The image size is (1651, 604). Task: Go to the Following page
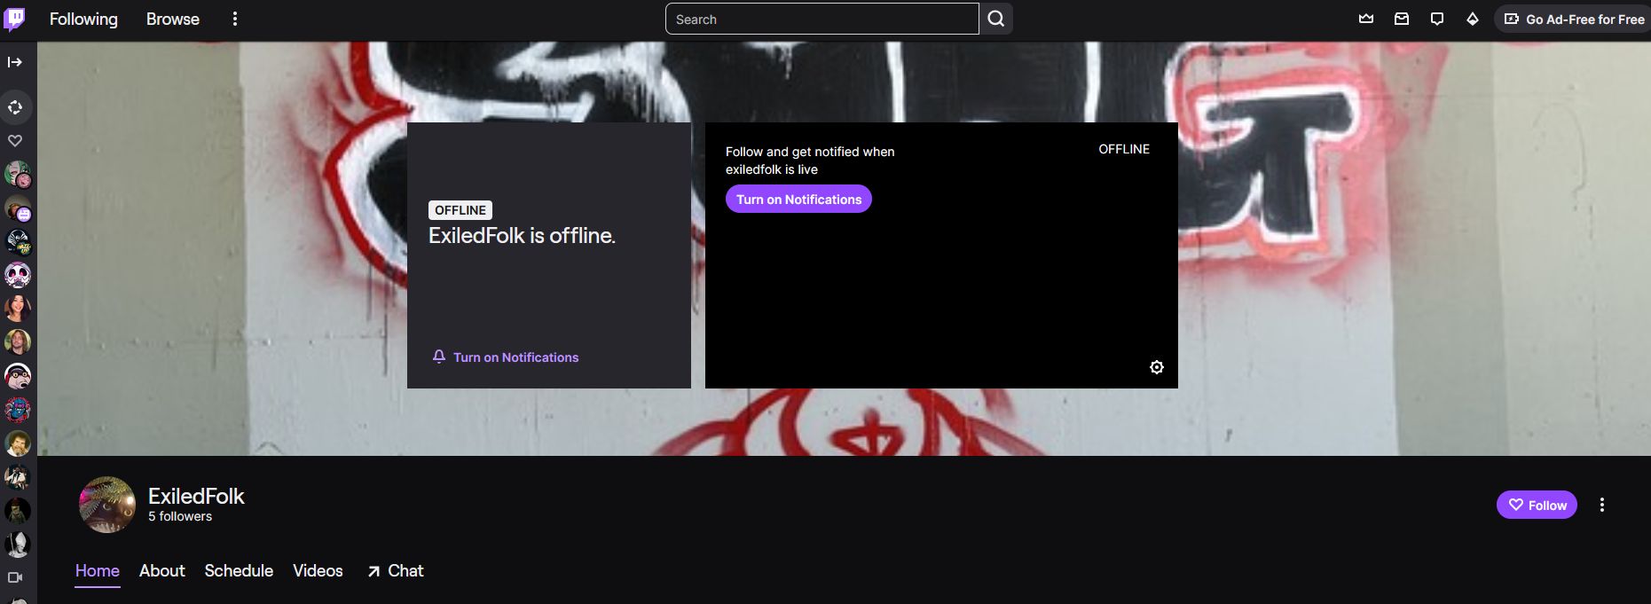click(83, 19)
